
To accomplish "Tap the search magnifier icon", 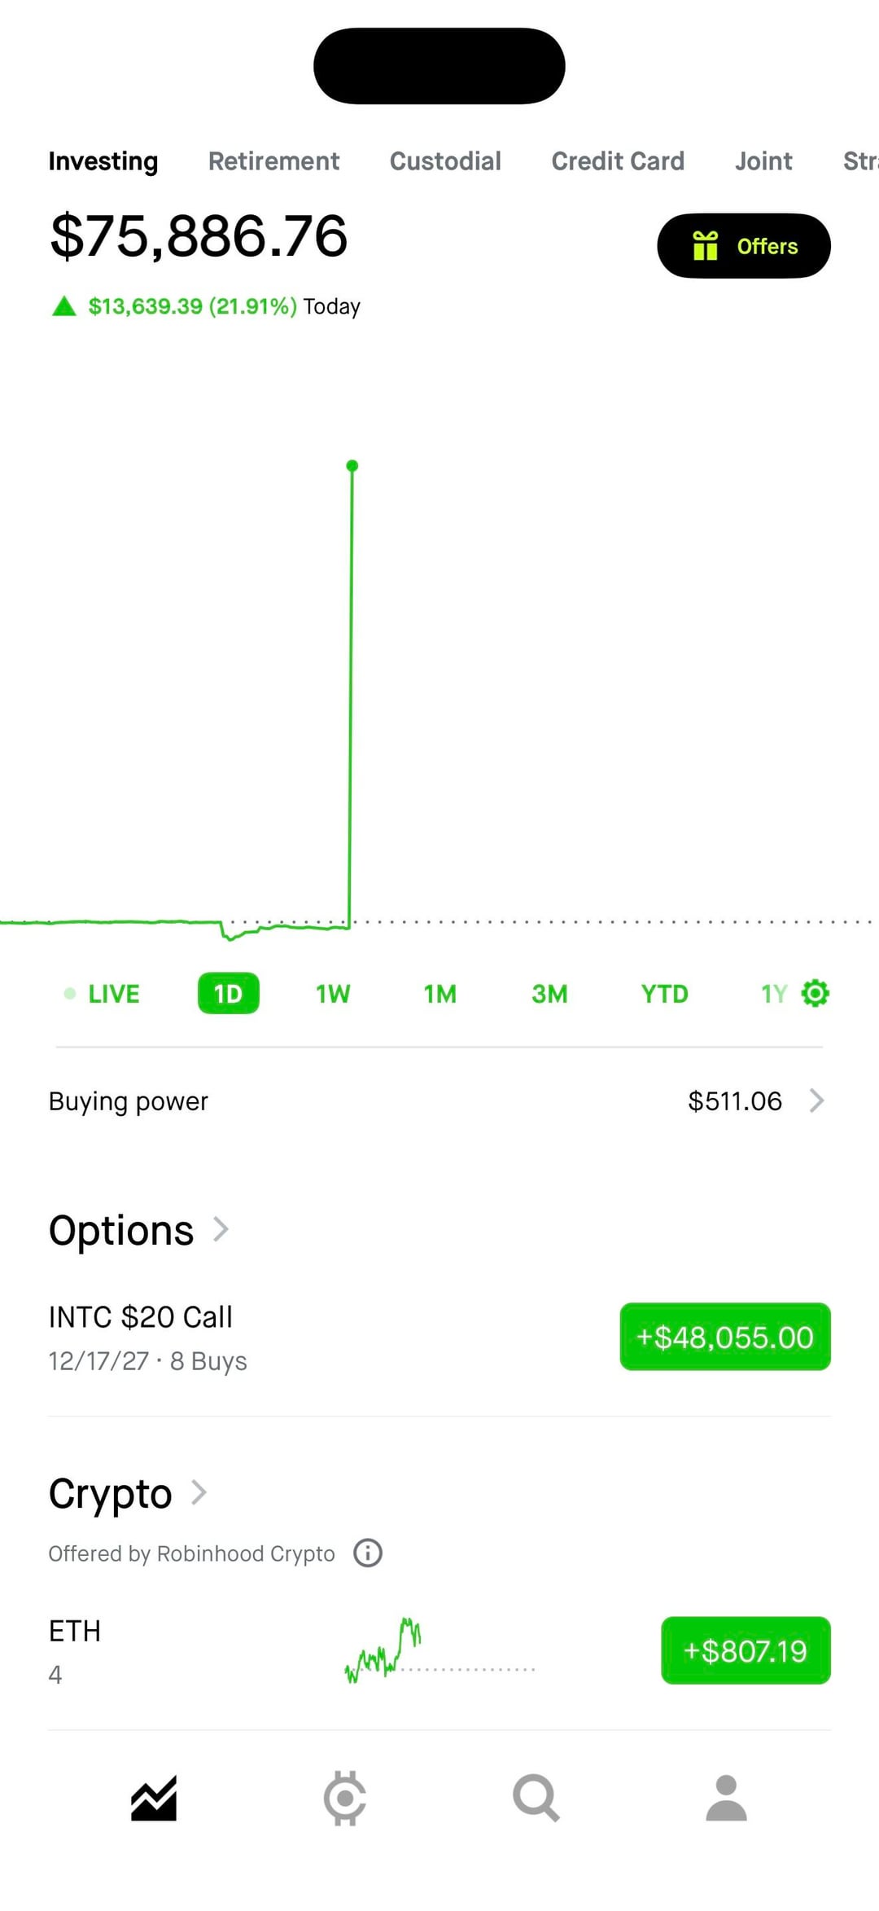I will point(536,1798).
